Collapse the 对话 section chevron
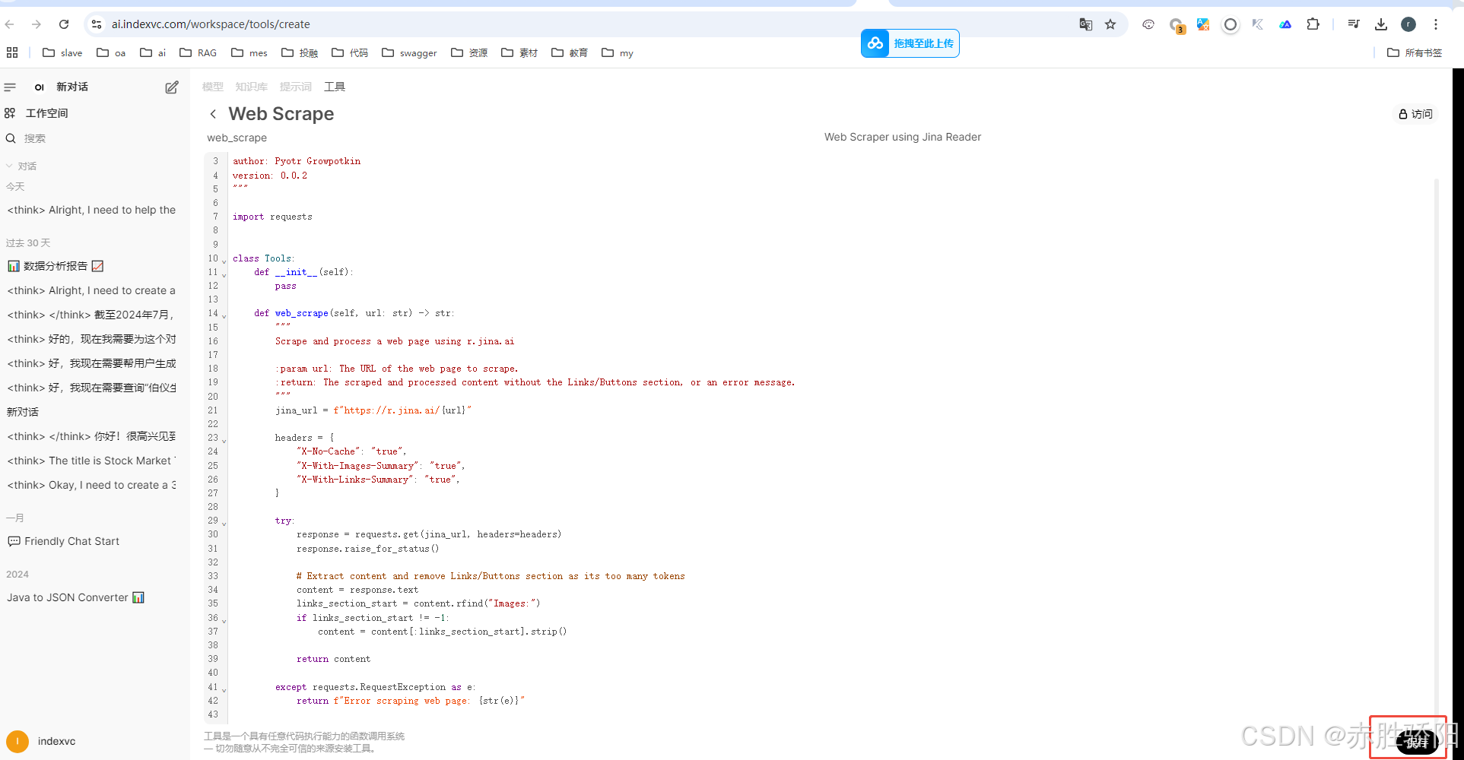Image resolution: width=1464 pixels, height=760 pixels. 9,166
